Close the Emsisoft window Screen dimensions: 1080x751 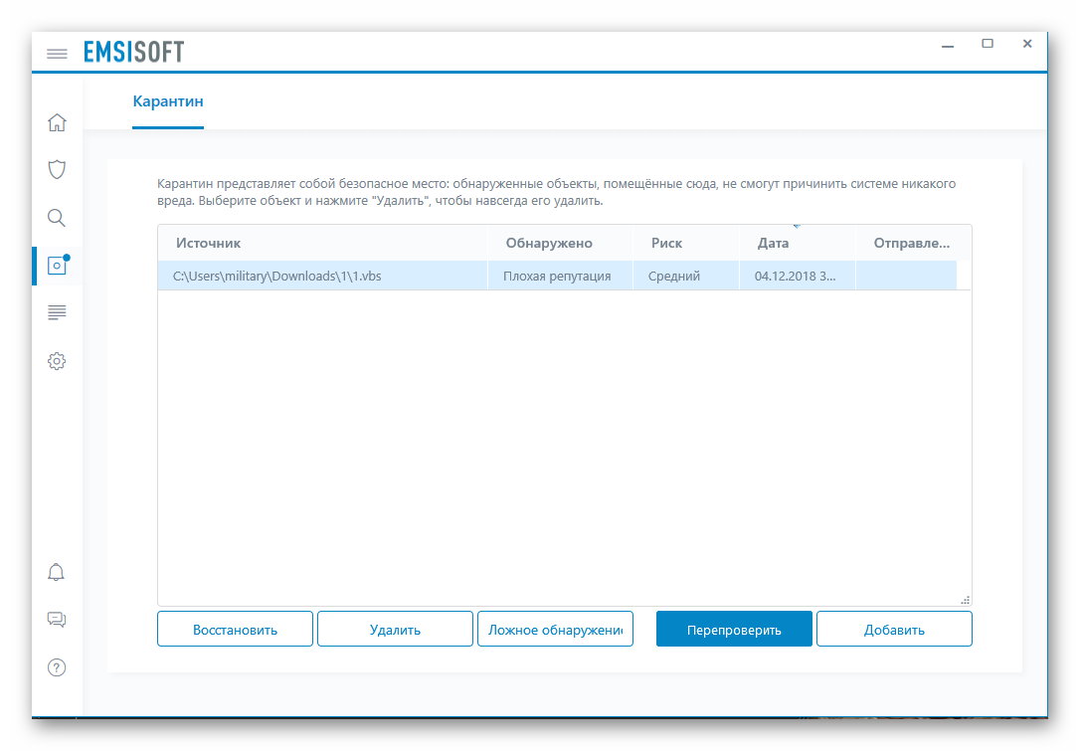1027,44
